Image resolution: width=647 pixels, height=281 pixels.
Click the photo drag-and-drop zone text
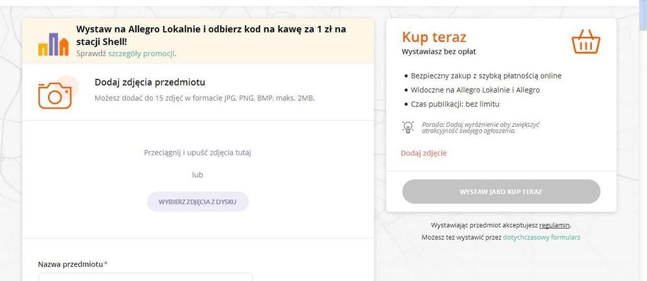(x=198, y=153)
